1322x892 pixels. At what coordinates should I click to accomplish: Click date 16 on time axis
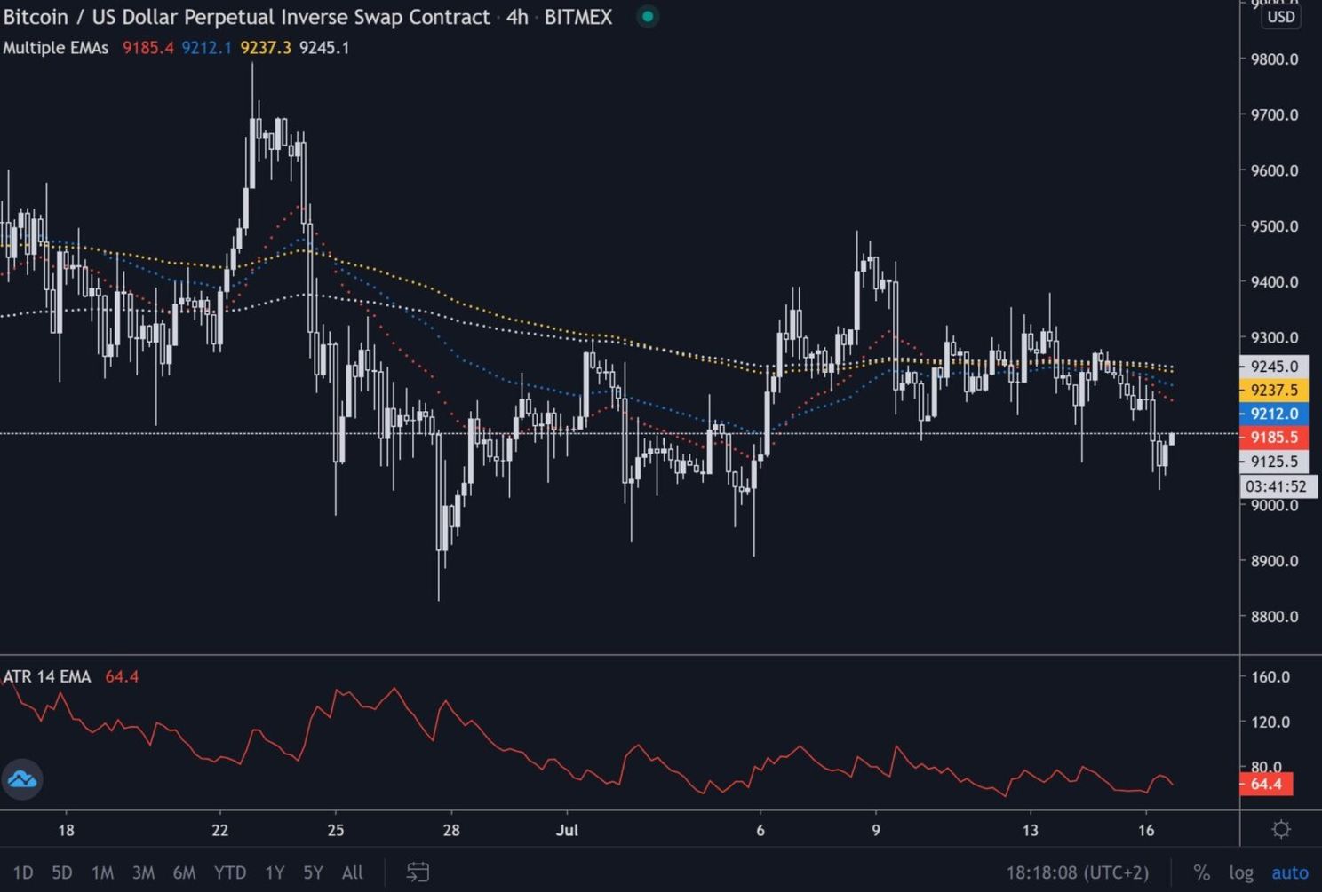[x=1146, y=830]
